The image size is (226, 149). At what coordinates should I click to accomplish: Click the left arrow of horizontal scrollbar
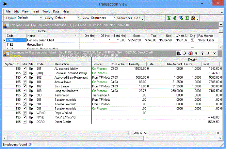(x=5, y=138)
